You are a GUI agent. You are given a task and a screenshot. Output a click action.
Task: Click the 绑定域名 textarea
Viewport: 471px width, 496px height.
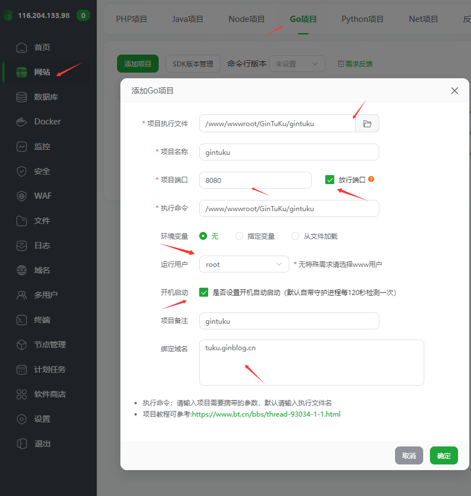[x=311, y=363]
